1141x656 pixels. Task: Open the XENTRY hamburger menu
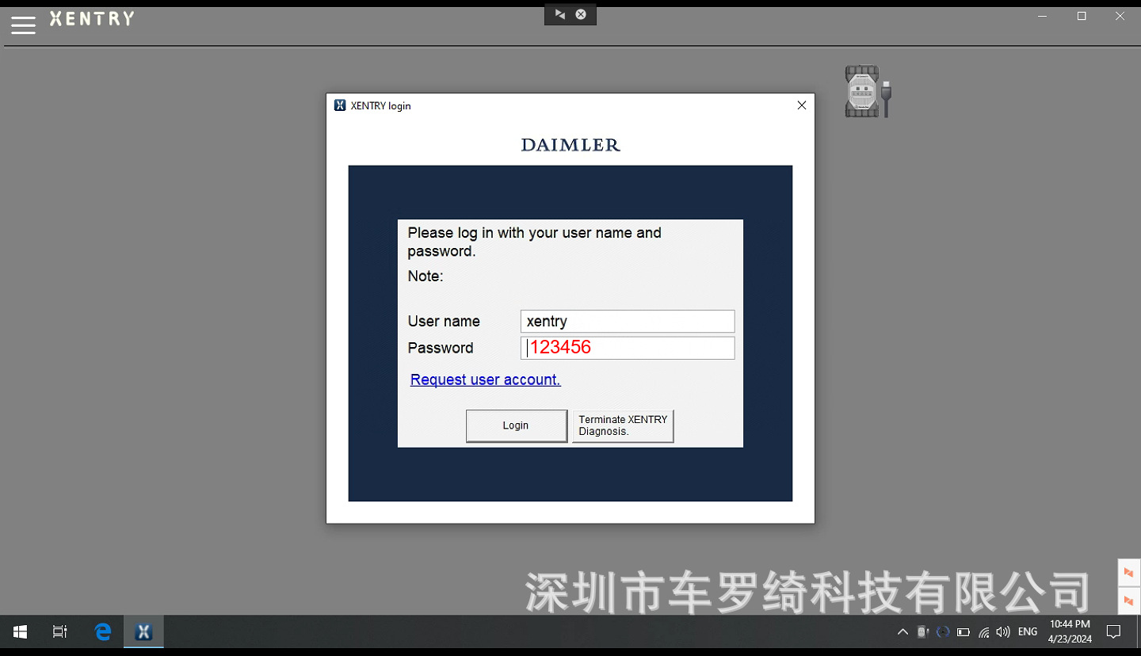(x=23, y=25)
